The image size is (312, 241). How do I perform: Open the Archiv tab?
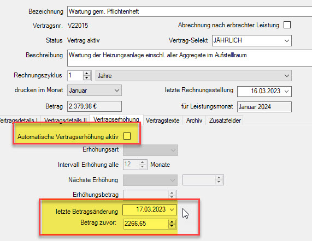tap(194, 120)
